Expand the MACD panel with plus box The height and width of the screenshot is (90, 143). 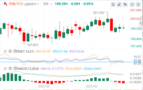[15, 68]
